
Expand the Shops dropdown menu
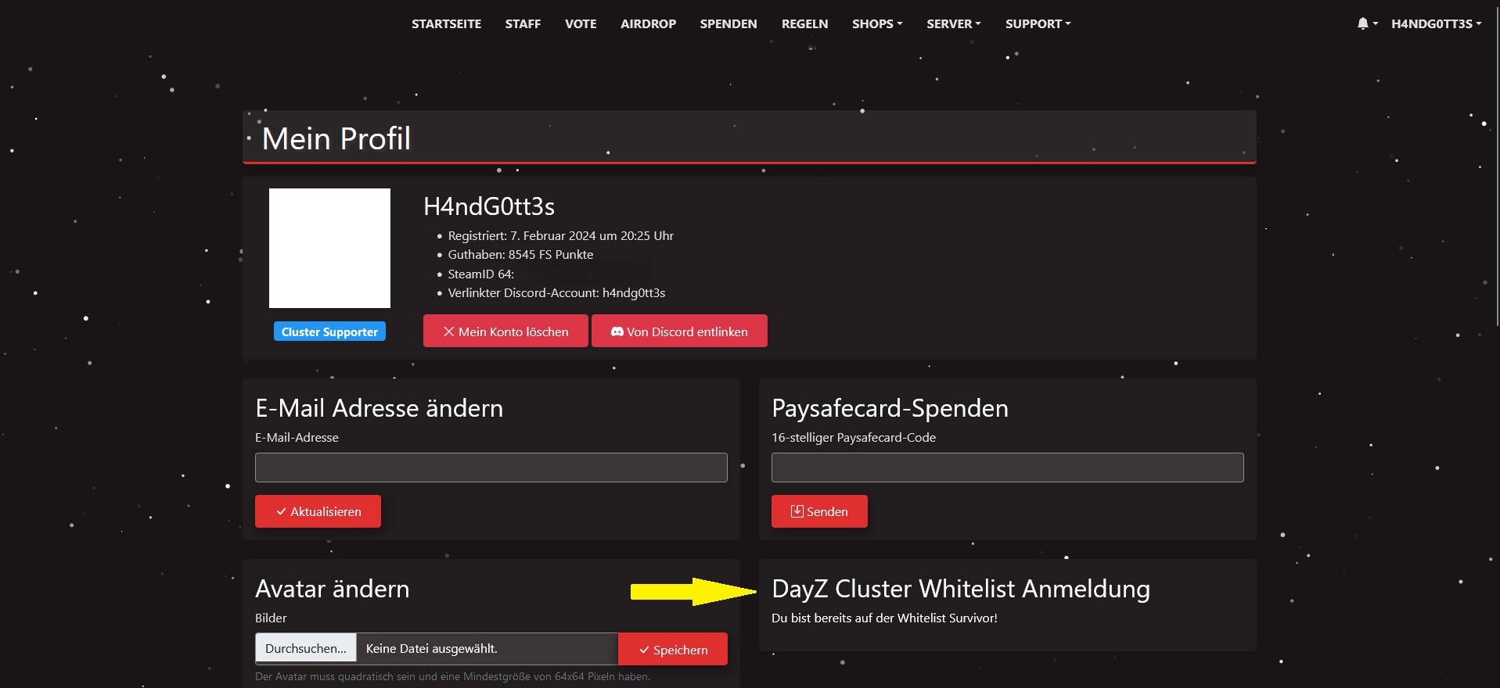[x=877, y=23]
